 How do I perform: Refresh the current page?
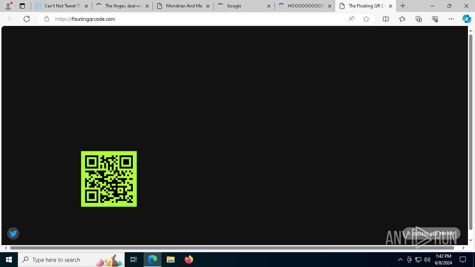click(x=27, y=19)
